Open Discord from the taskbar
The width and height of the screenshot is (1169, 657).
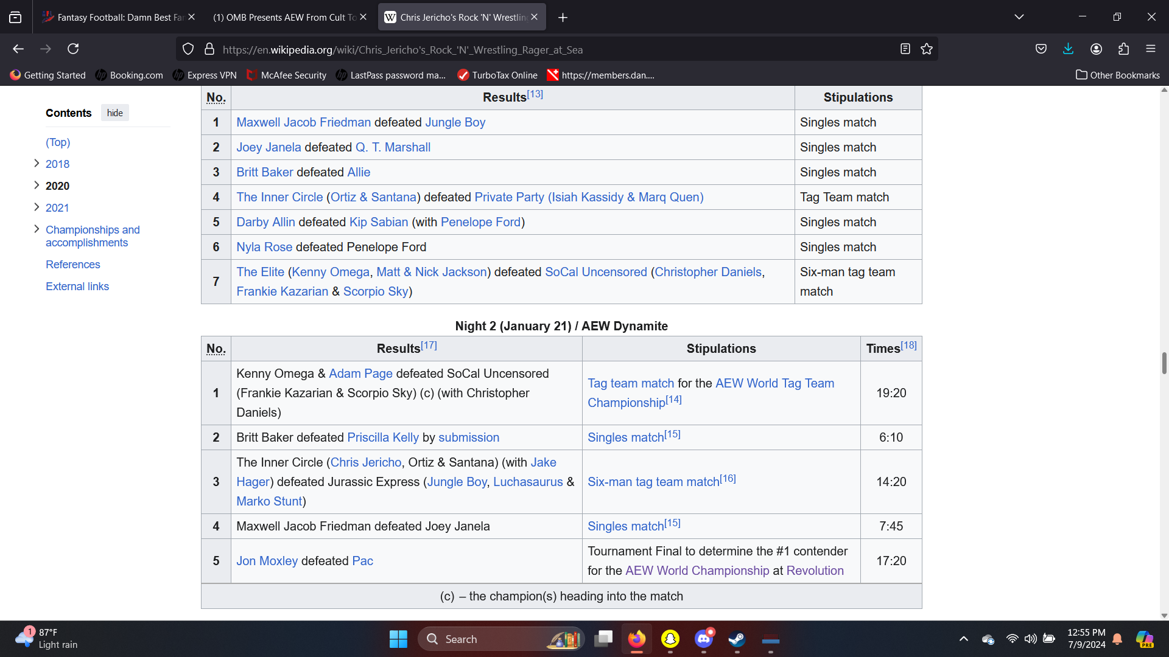coord(704,639)
